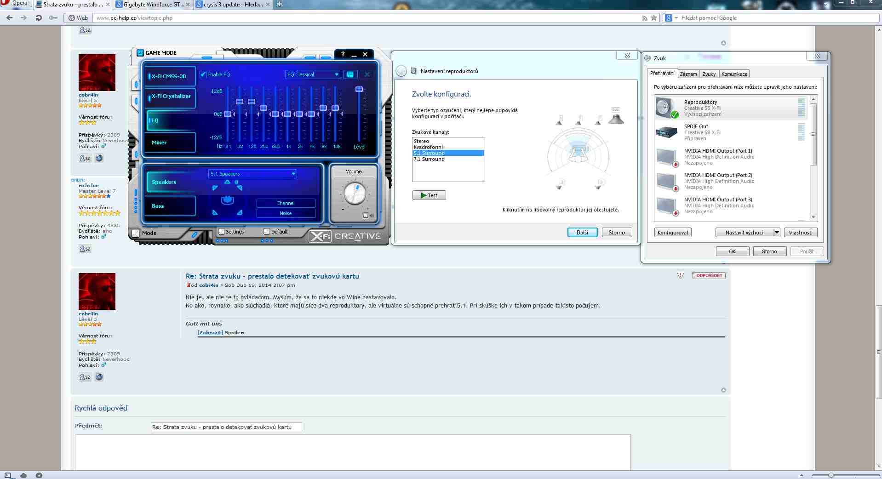Select the Reproduktory device icon
Viewport: 882px width, 479px height.
click(667, 108)
